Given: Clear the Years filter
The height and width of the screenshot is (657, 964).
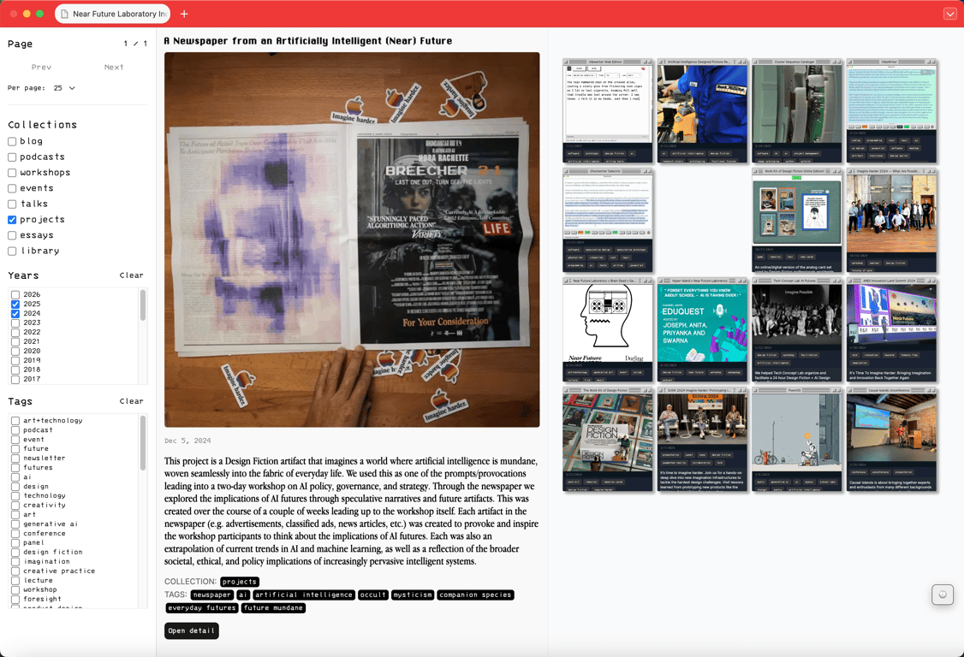Looking at the screenshot, I should [x=131, y=275].
